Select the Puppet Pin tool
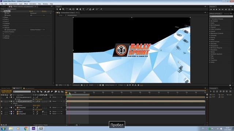The image size is (234, 131). point(101,9)
